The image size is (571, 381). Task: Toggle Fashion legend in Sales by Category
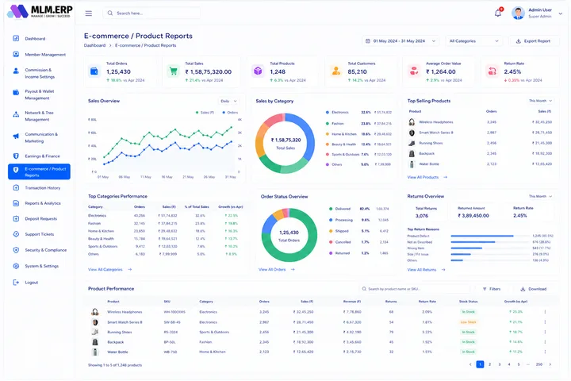[335, 124]
